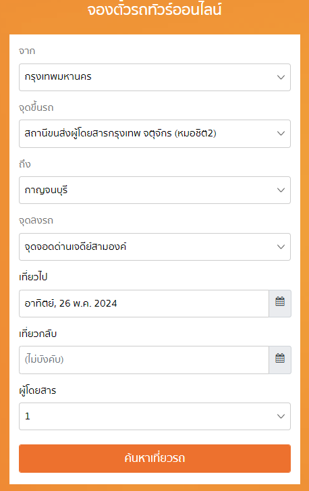Image resolution: width=309 pixels, height=491 pixels.
Task: Expand the จาก province dropdown arrow
Action: pos(281,77)
